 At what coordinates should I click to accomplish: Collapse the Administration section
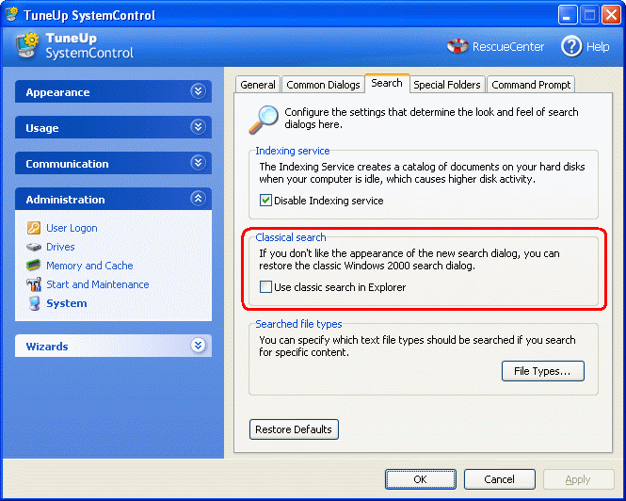[x=198, y=199]
